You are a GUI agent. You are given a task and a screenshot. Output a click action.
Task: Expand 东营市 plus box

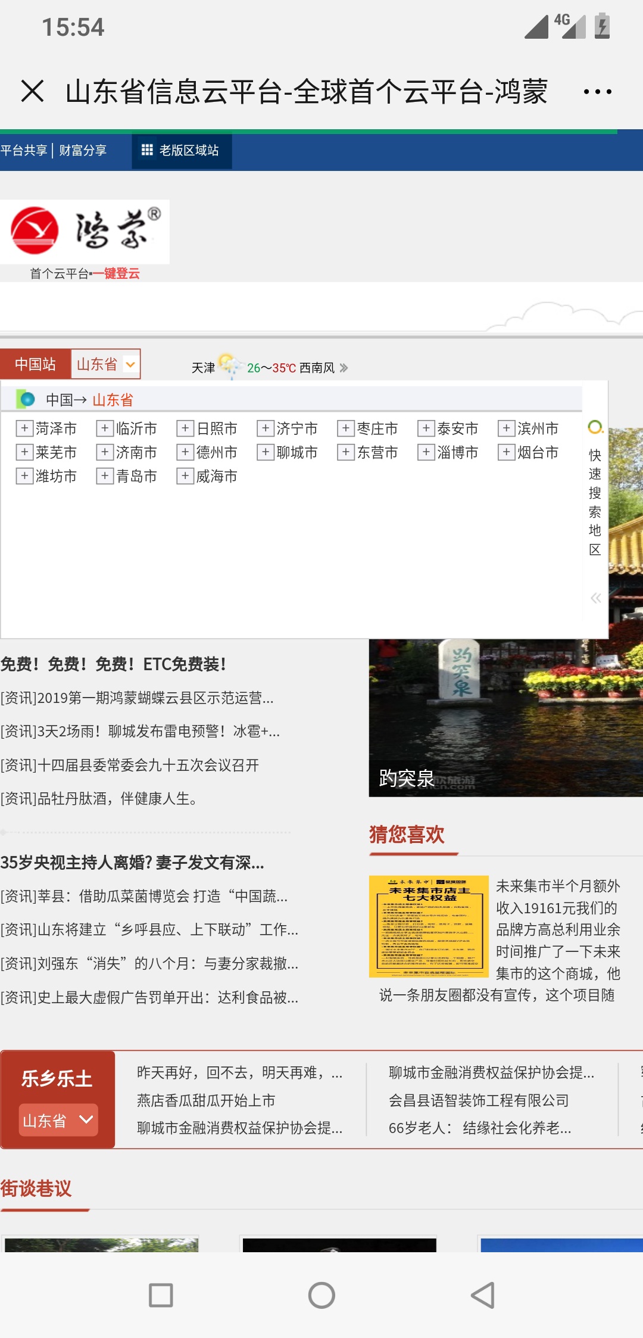coord(346,452)
